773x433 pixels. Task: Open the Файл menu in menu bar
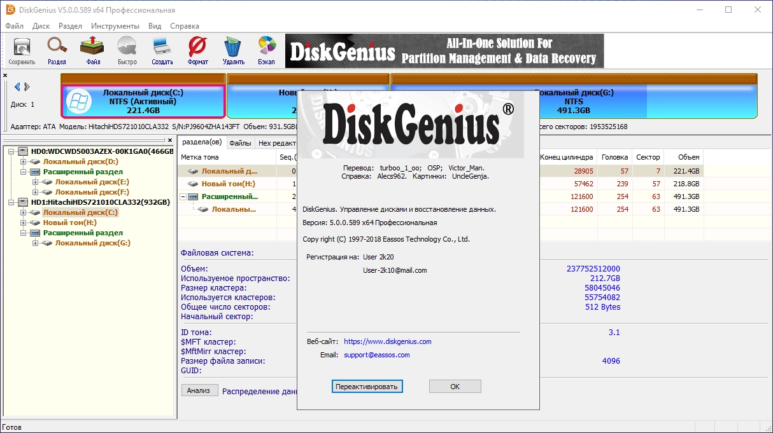click(x=14, y=26)
